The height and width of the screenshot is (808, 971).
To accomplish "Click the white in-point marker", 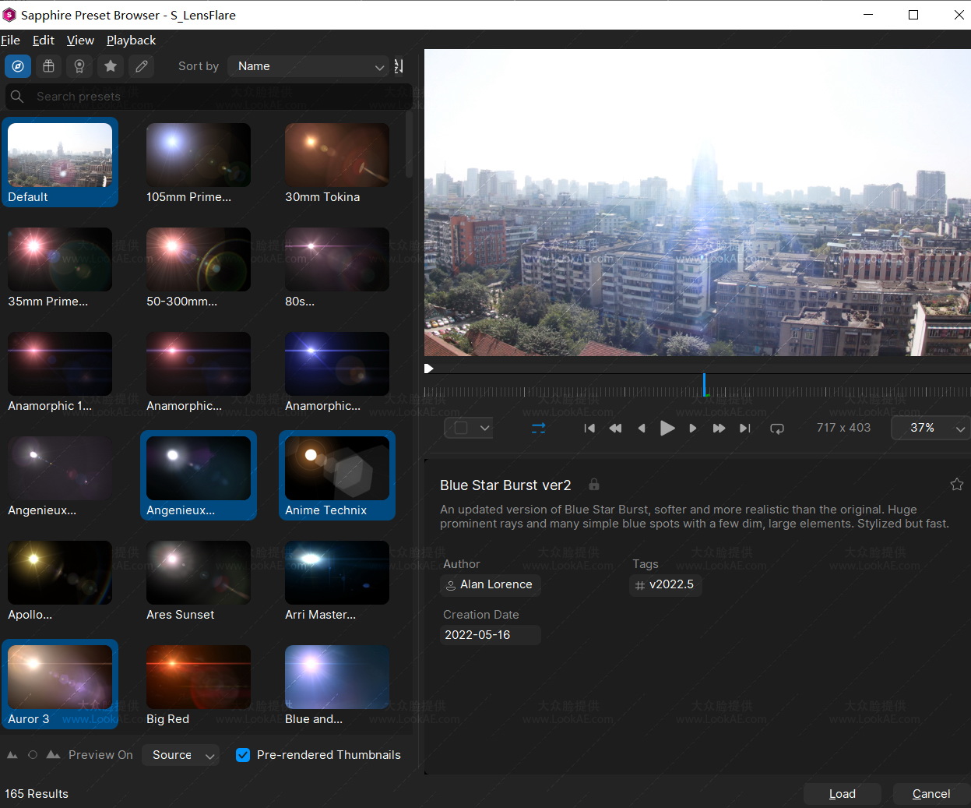I will coord(428,369).
